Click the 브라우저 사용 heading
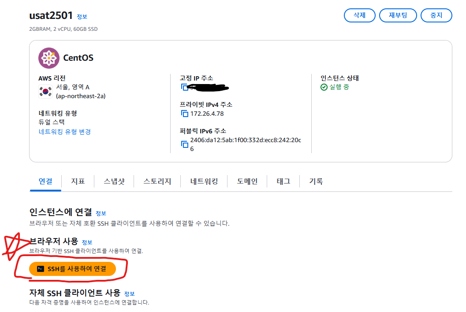 [x=54, y=241]
